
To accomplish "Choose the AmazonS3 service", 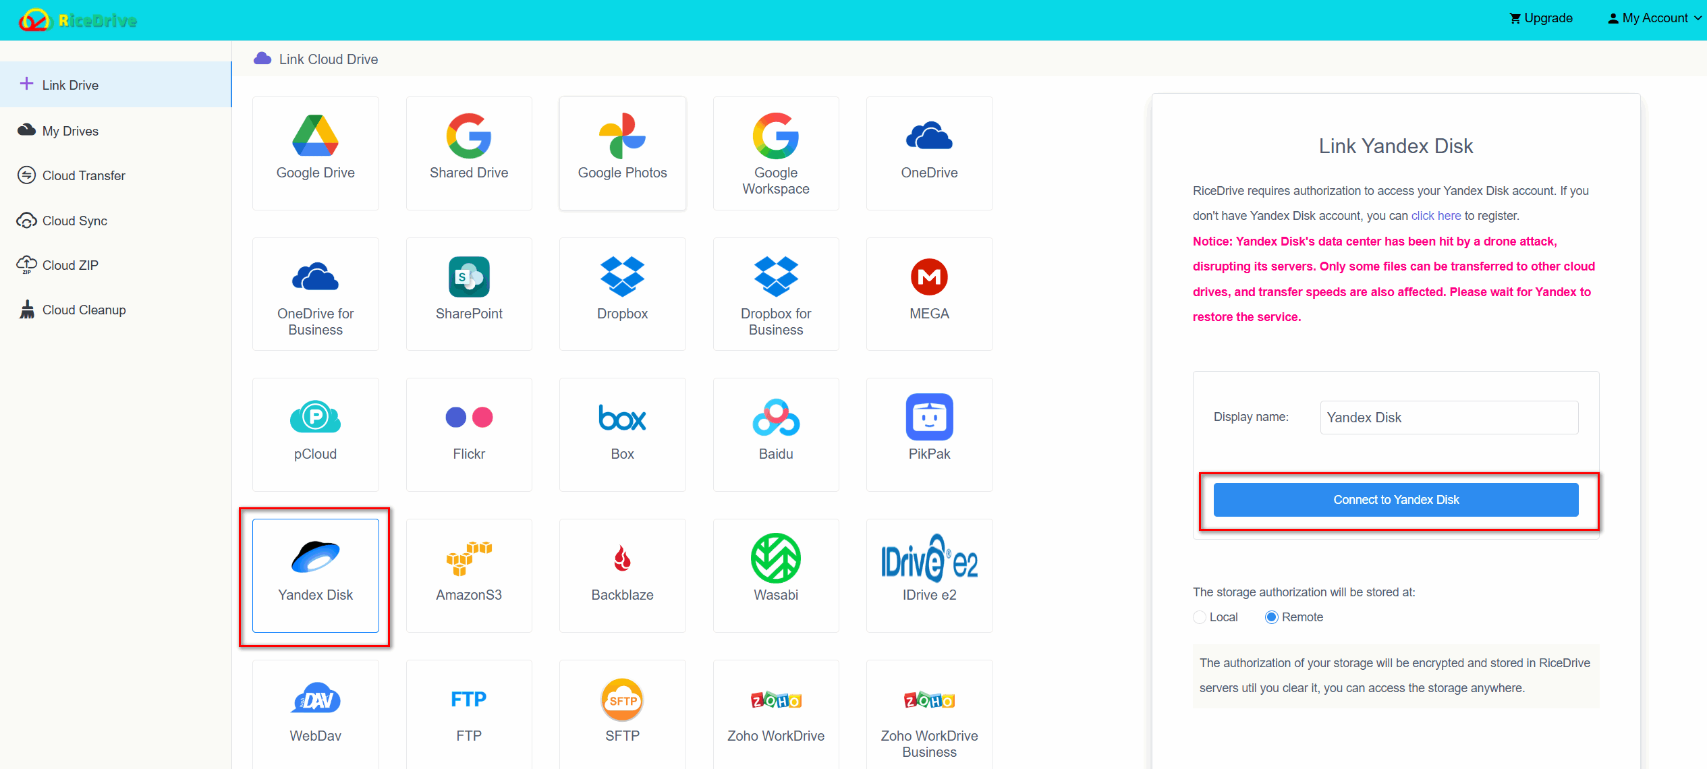I will click(469, 575).
